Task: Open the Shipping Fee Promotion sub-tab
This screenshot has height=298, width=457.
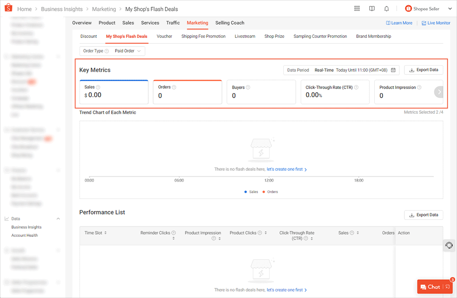Action: (x=203, y=37)
